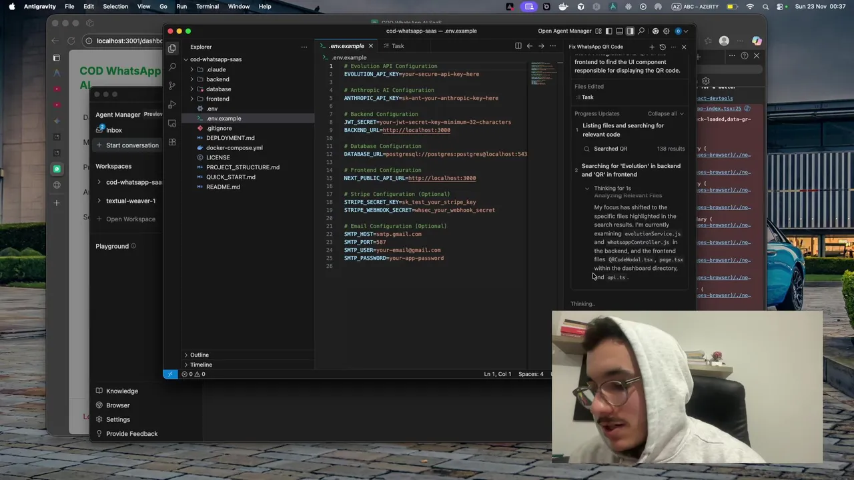The height and width of the screenshot is (480, 854).
Task: Open Settings in Agent Manager sidebar
Action: (118, 419)
